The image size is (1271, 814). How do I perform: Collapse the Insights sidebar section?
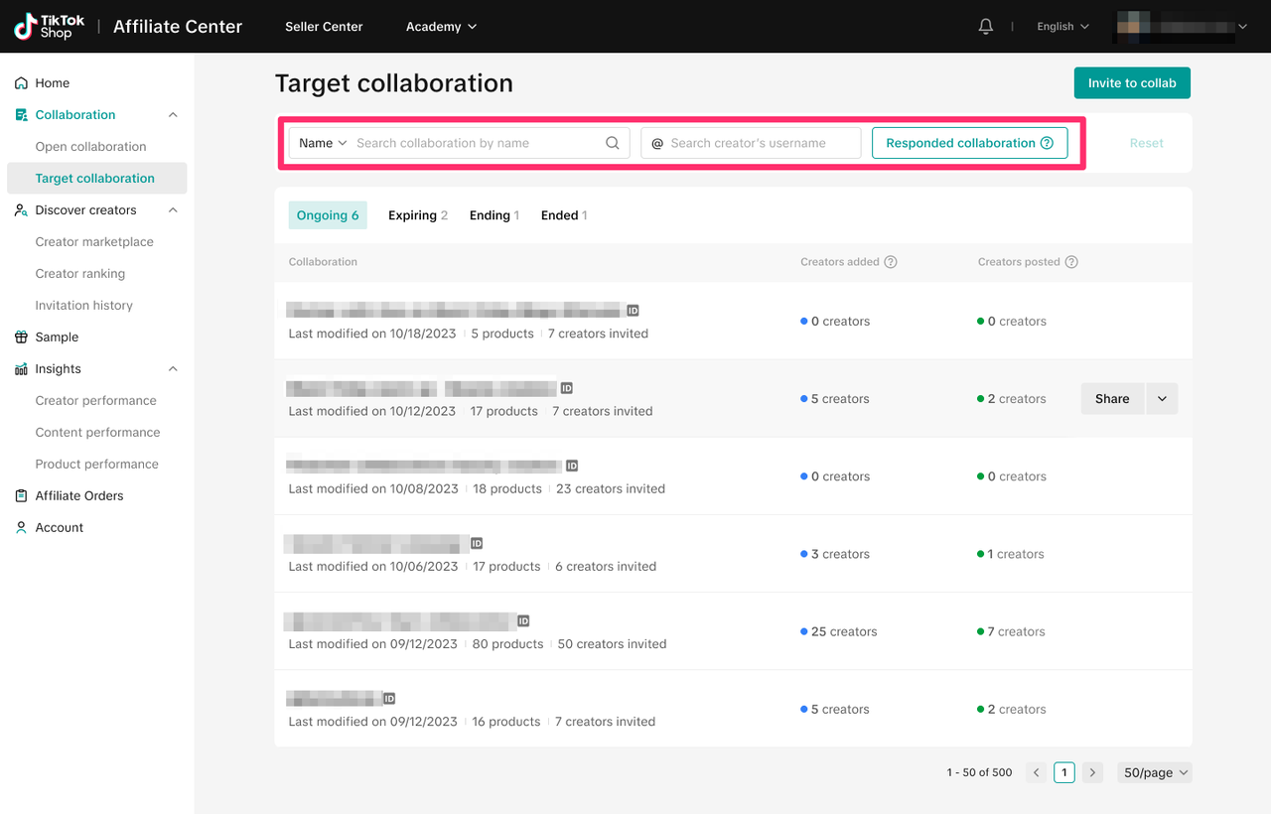pos(173,369)
